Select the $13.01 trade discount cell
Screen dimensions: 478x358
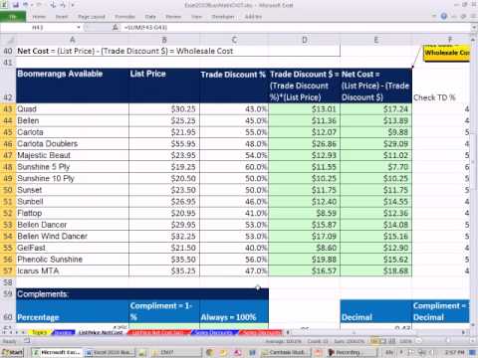(x=305, y=109)
